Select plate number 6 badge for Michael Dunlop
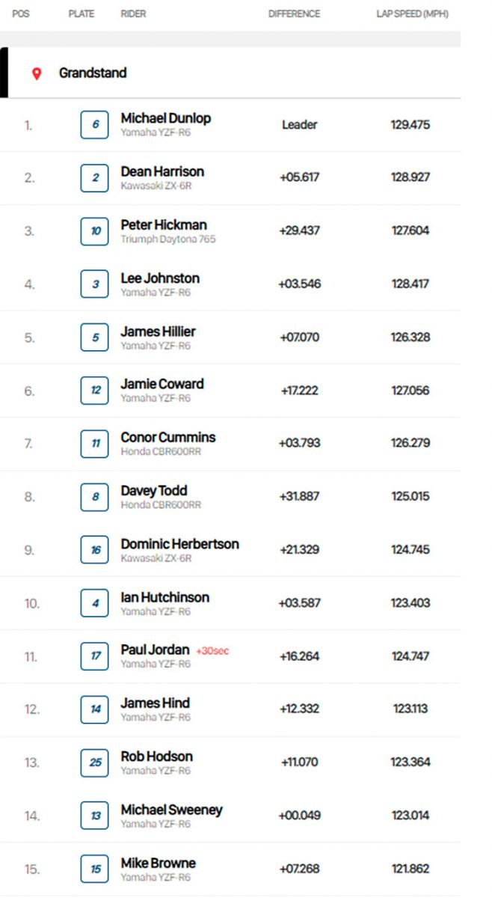The height and width of the screenshot is (898, 492). (x=95, y=125)
